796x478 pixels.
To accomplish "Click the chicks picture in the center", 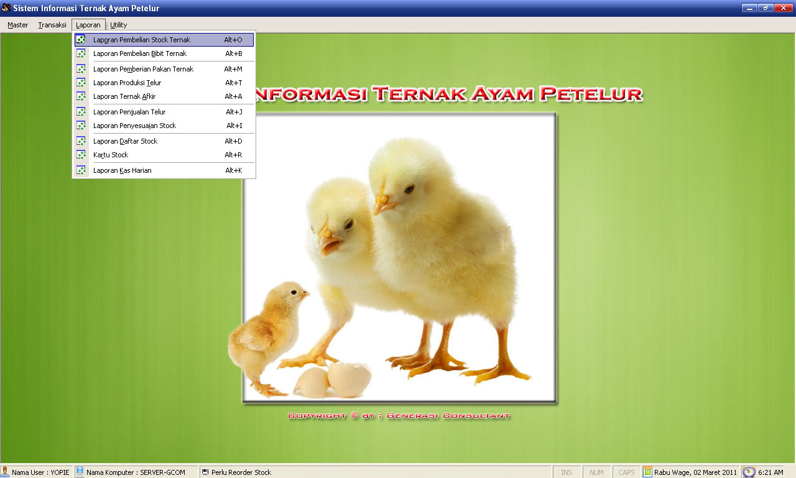I will tap(399, 258).
